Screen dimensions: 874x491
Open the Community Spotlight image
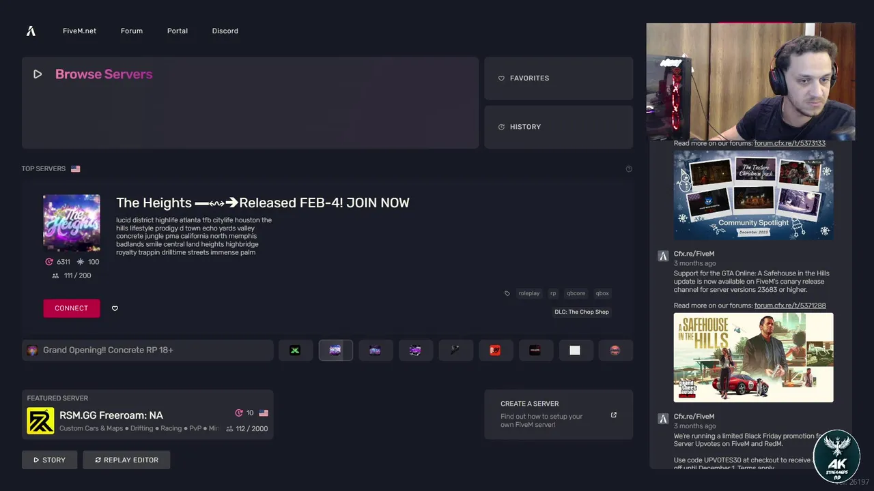tap(753, 194)
